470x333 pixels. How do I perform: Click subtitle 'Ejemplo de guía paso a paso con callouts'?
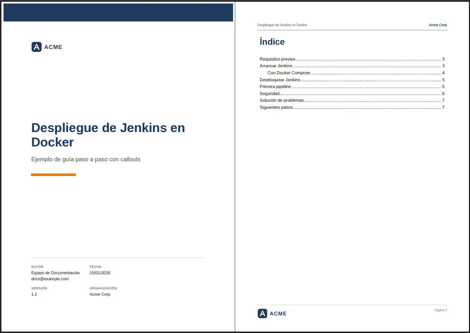tap(86, 159)
